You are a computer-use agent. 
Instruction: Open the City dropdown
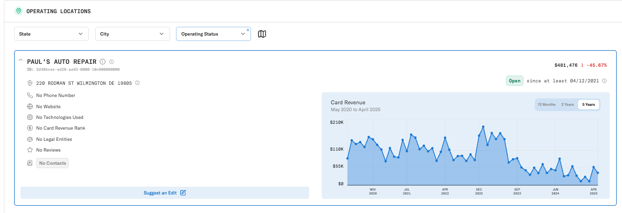tap(132, 34)
